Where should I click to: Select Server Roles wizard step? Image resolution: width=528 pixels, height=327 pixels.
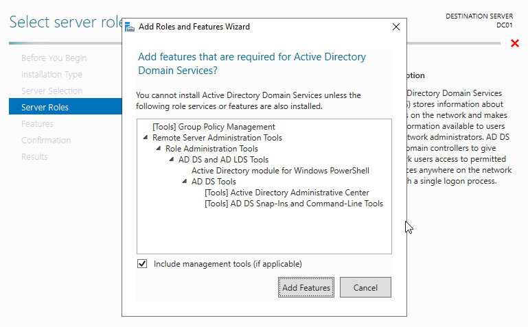[x=65, y=106]
